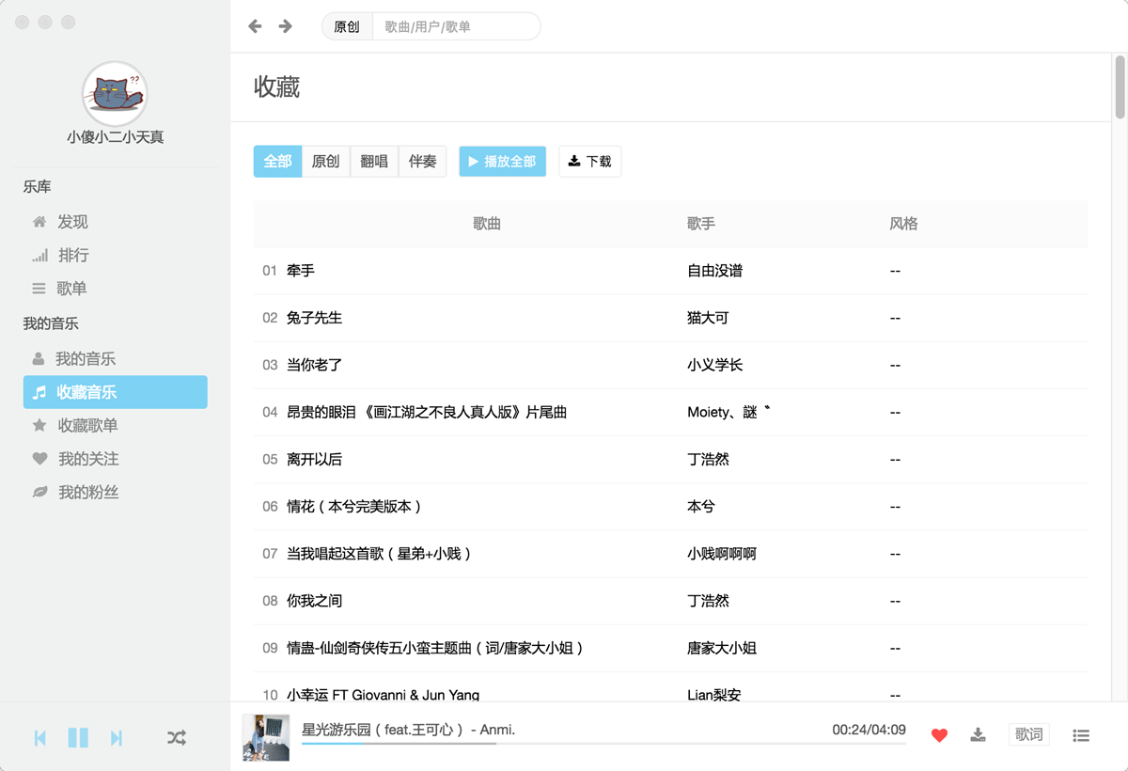Skip to the previous track

pyautogui.click(x=40, y=738)
